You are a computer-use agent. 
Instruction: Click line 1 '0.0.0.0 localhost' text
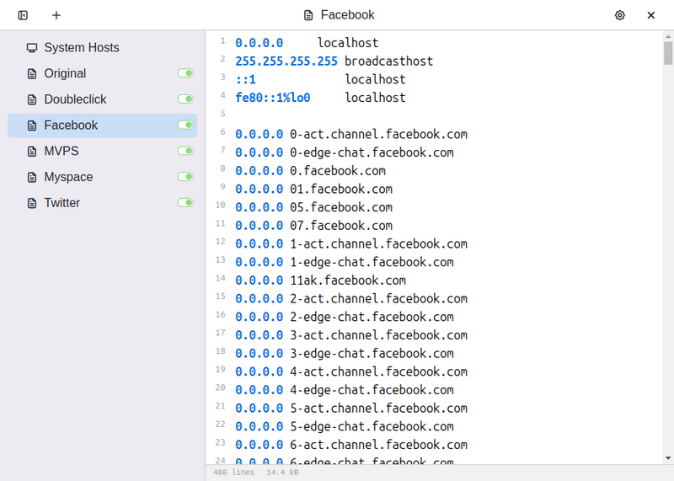(x=307, y=43)
